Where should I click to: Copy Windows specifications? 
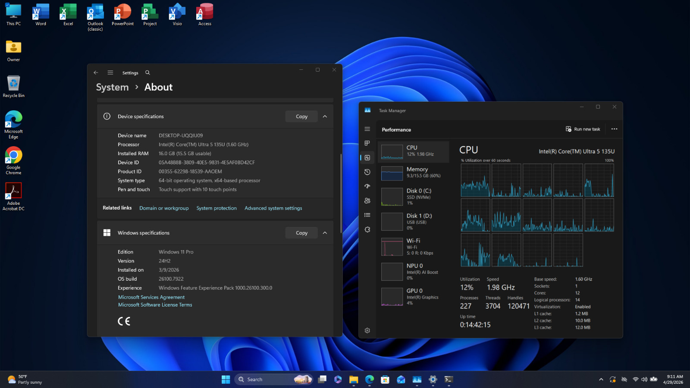(x=301, y=233)
